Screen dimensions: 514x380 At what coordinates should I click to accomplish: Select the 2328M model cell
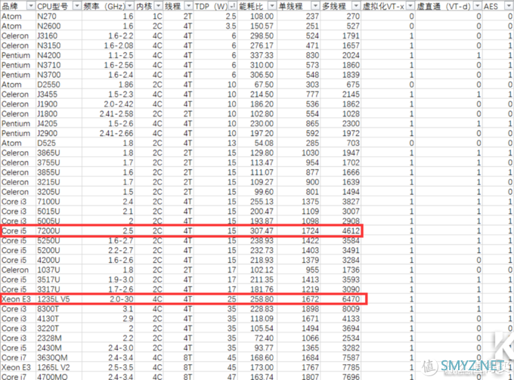[x=59, y=338]
